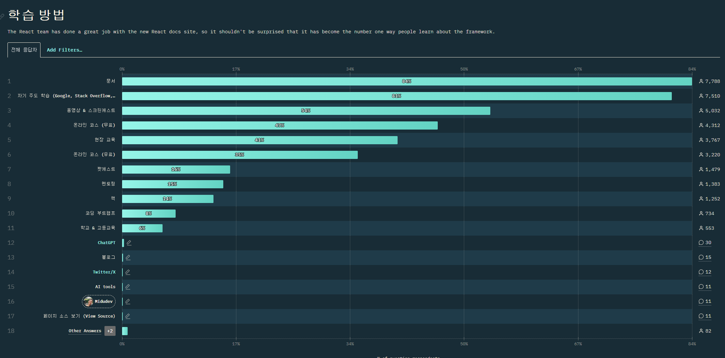Select the 전체 응답자 tab
725x358 pixels.
point(24,50)
